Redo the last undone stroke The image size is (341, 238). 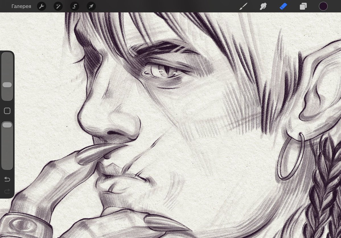[7, 191]
